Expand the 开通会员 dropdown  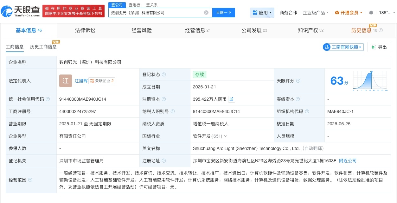pos(361,13)
